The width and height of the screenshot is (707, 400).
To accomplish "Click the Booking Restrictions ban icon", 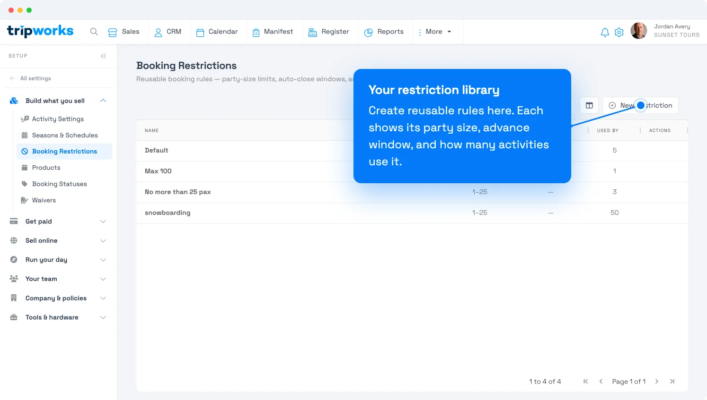I will click(25, 151).
